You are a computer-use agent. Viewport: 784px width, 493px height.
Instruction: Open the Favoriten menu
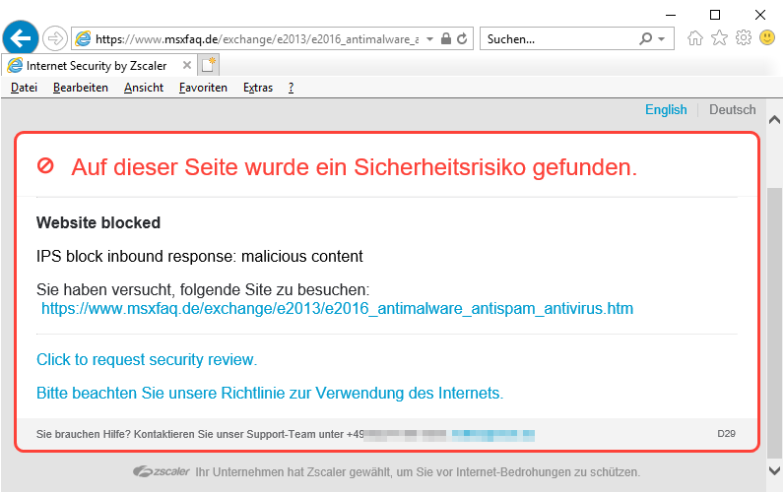203,88
